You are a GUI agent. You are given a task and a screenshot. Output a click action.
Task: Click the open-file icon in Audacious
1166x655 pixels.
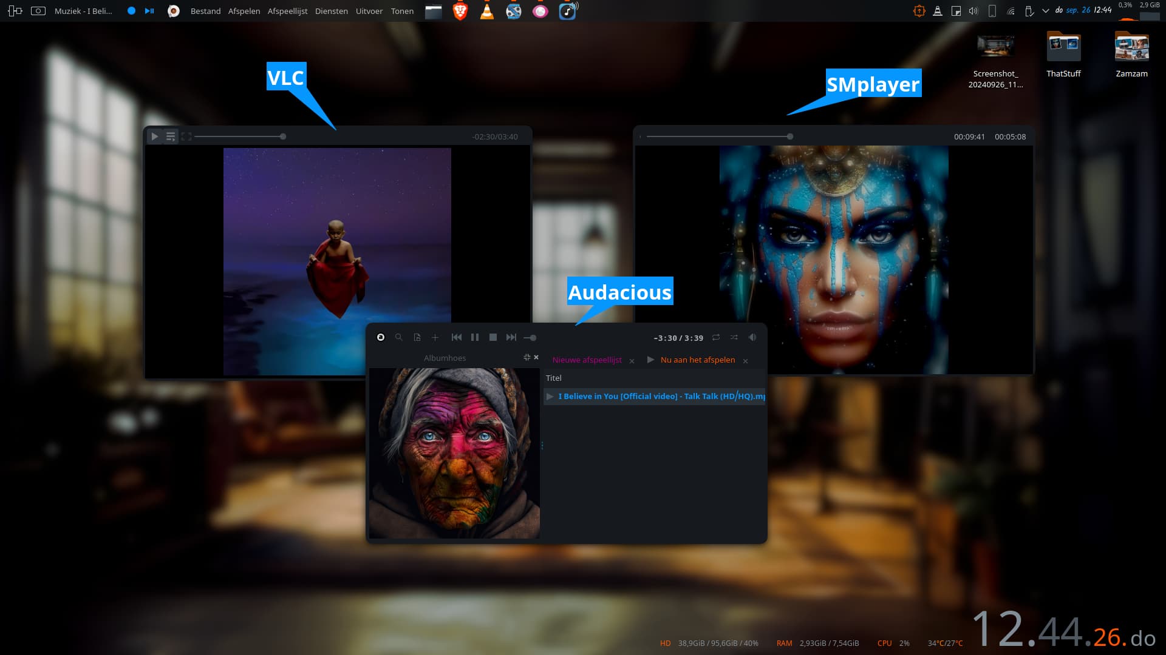click(x=417, y=337)
